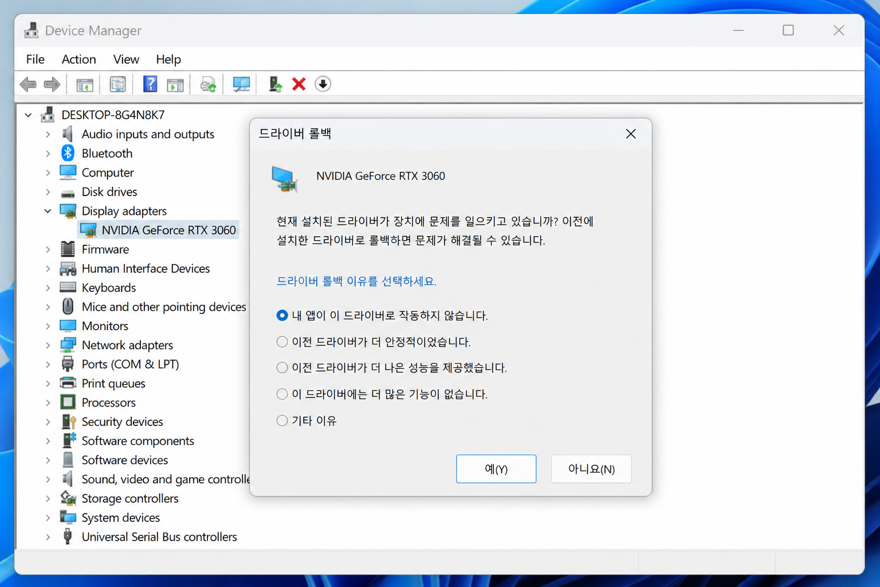Expand the Software devices chevron
The height and width of the screenshot is (587, 880).
[48, 460]
